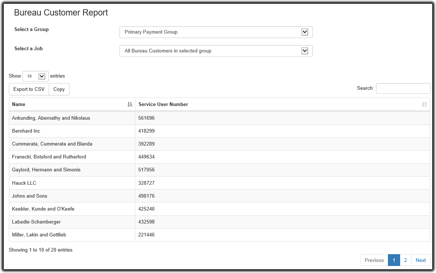Click service user number 561696

tap(146, 118)
